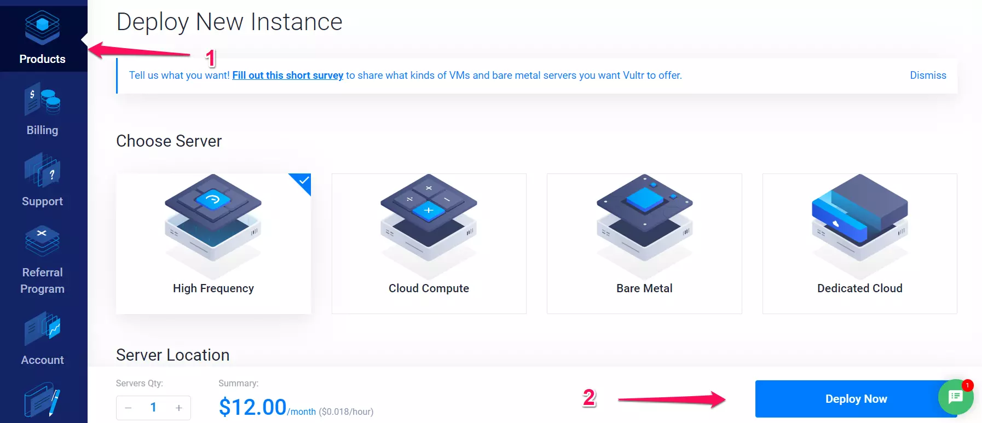Select the Cloud Compute server type
This screenshot has width=982, height=423.
[x=429, y=288]
